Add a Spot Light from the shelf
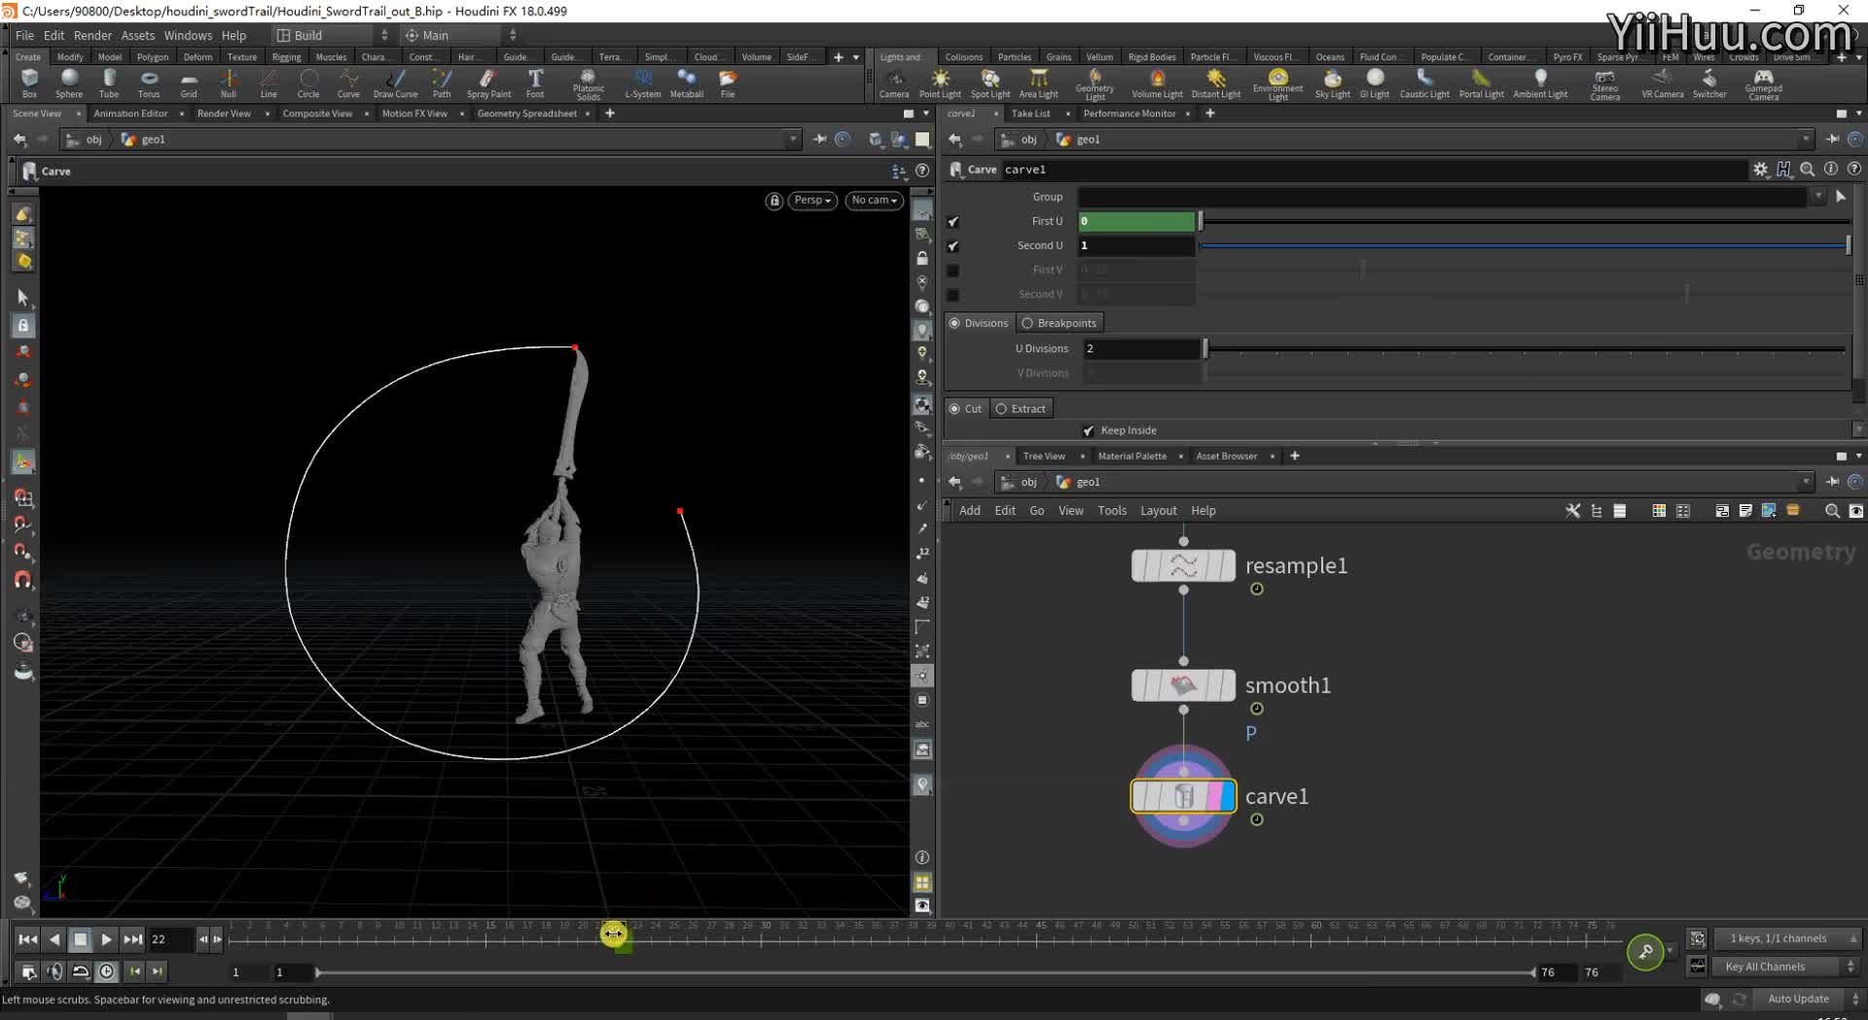The width and height of the screenshot is (1868, 1020). coord(990,83)
